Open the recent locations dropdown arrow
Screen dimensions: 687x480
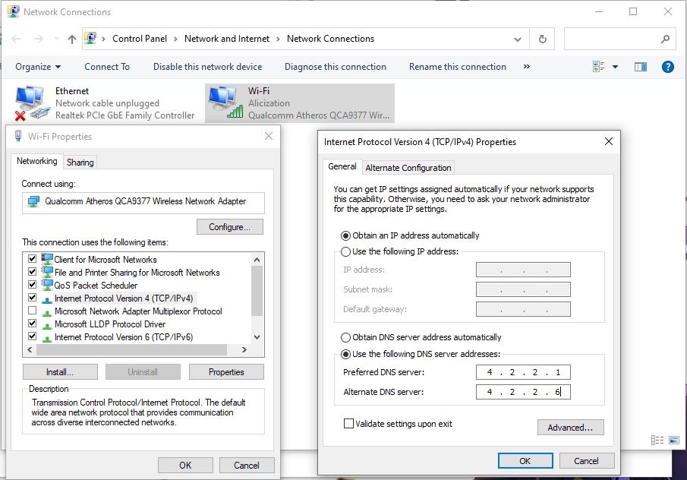click(56, 39)
